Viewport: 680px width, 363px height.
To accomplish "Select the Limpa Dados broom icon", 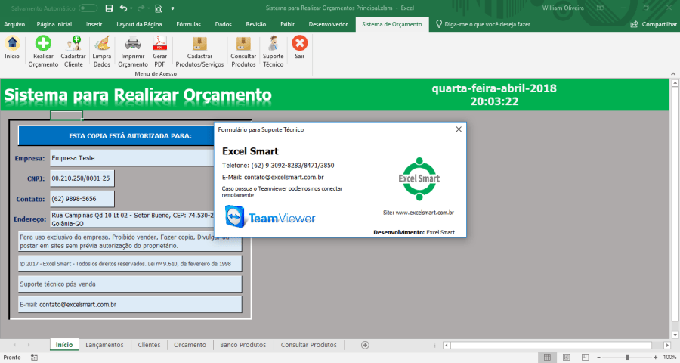I will [x=102, y=43].
